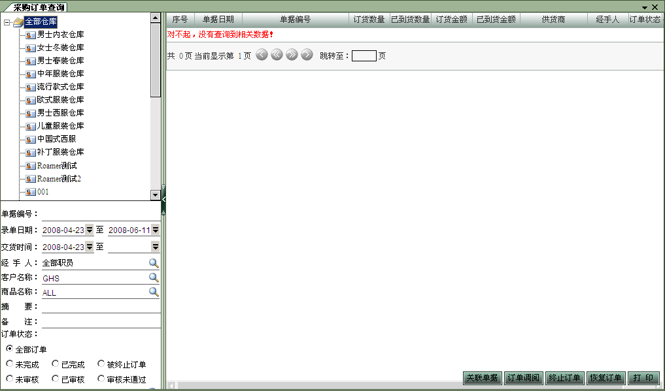This screenshot has width=665, height=391.
Task: Click the 全部仓库 folder icon
Action: 18,22
